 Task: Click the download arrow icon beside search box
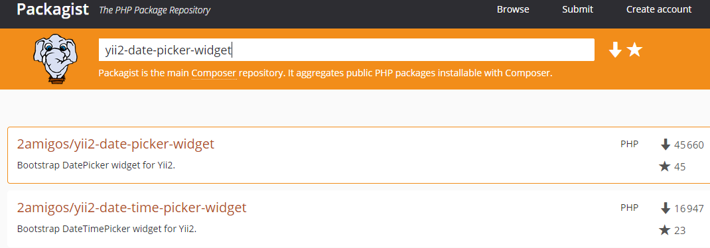pos(615,50)
